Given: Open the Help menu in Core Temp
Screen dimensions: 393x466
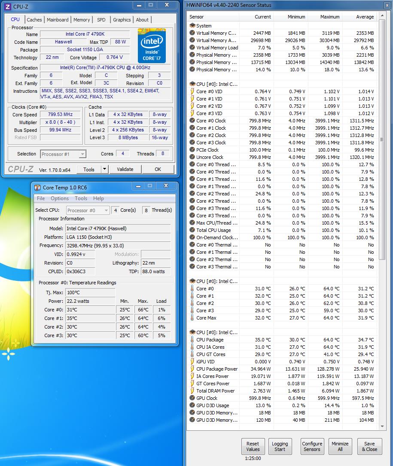Looking at the screenshot, I should [98, 198].
